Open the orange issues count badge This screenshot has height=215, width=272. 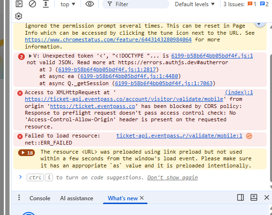click(x=251, y=4)
